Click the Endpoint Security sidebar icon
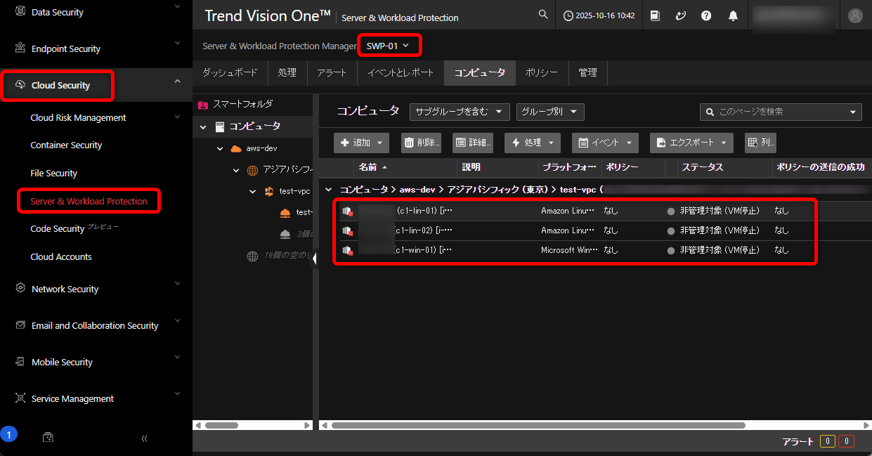This screenshot has height=456, width=872. tap(20, 48)
